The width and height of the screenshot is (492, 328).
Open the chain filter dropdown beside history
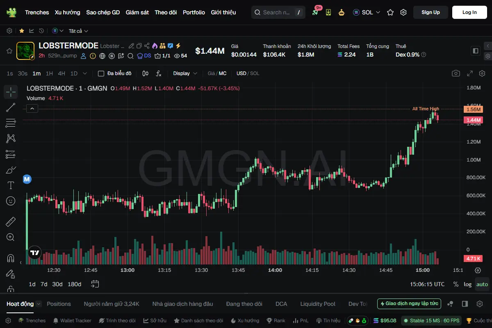point(58,31)
